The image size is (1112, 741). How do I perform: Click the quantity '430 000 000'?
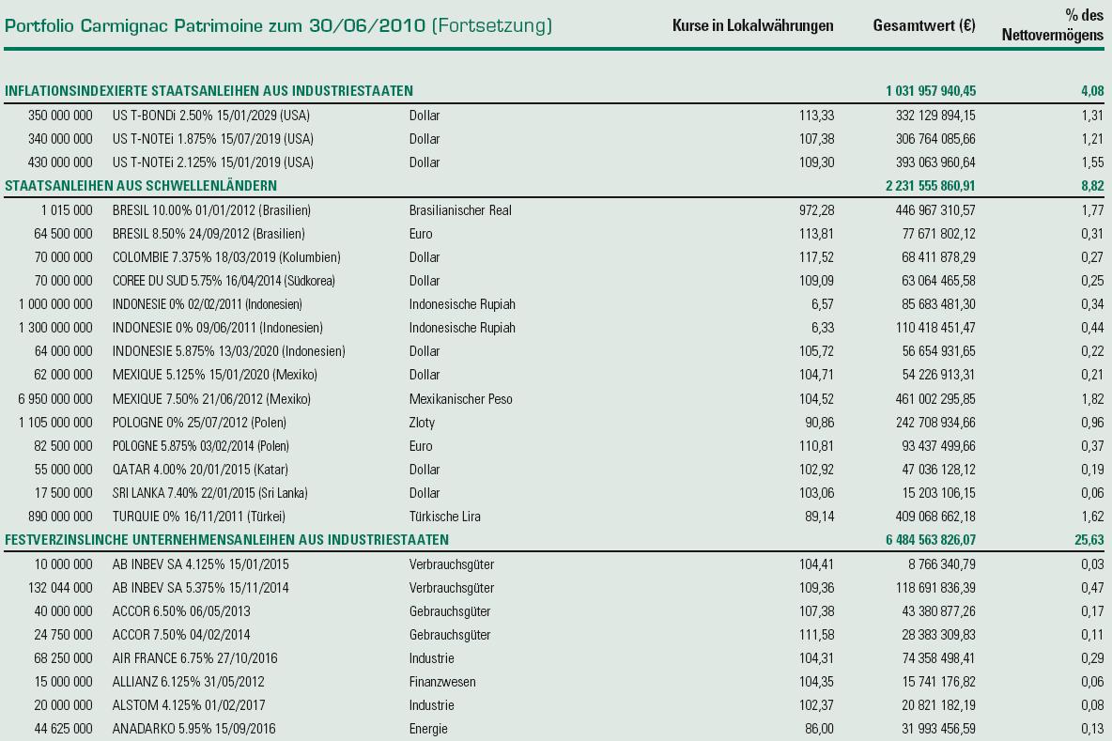[x=60, y=162]
